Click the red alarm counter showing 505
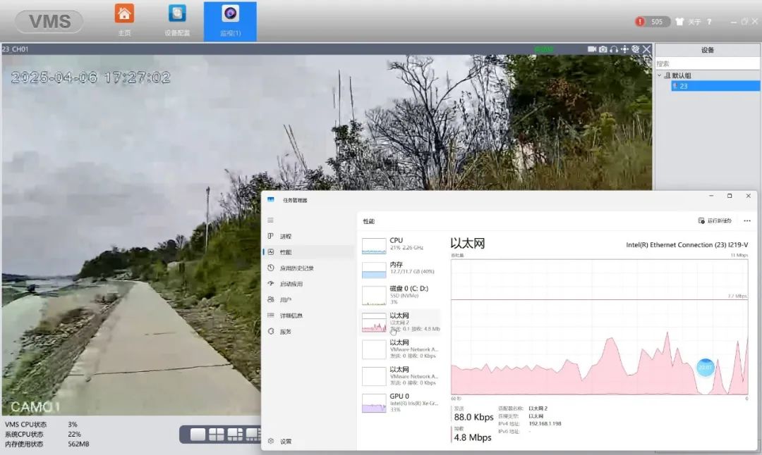762x455 pixels. click(652, 22)
